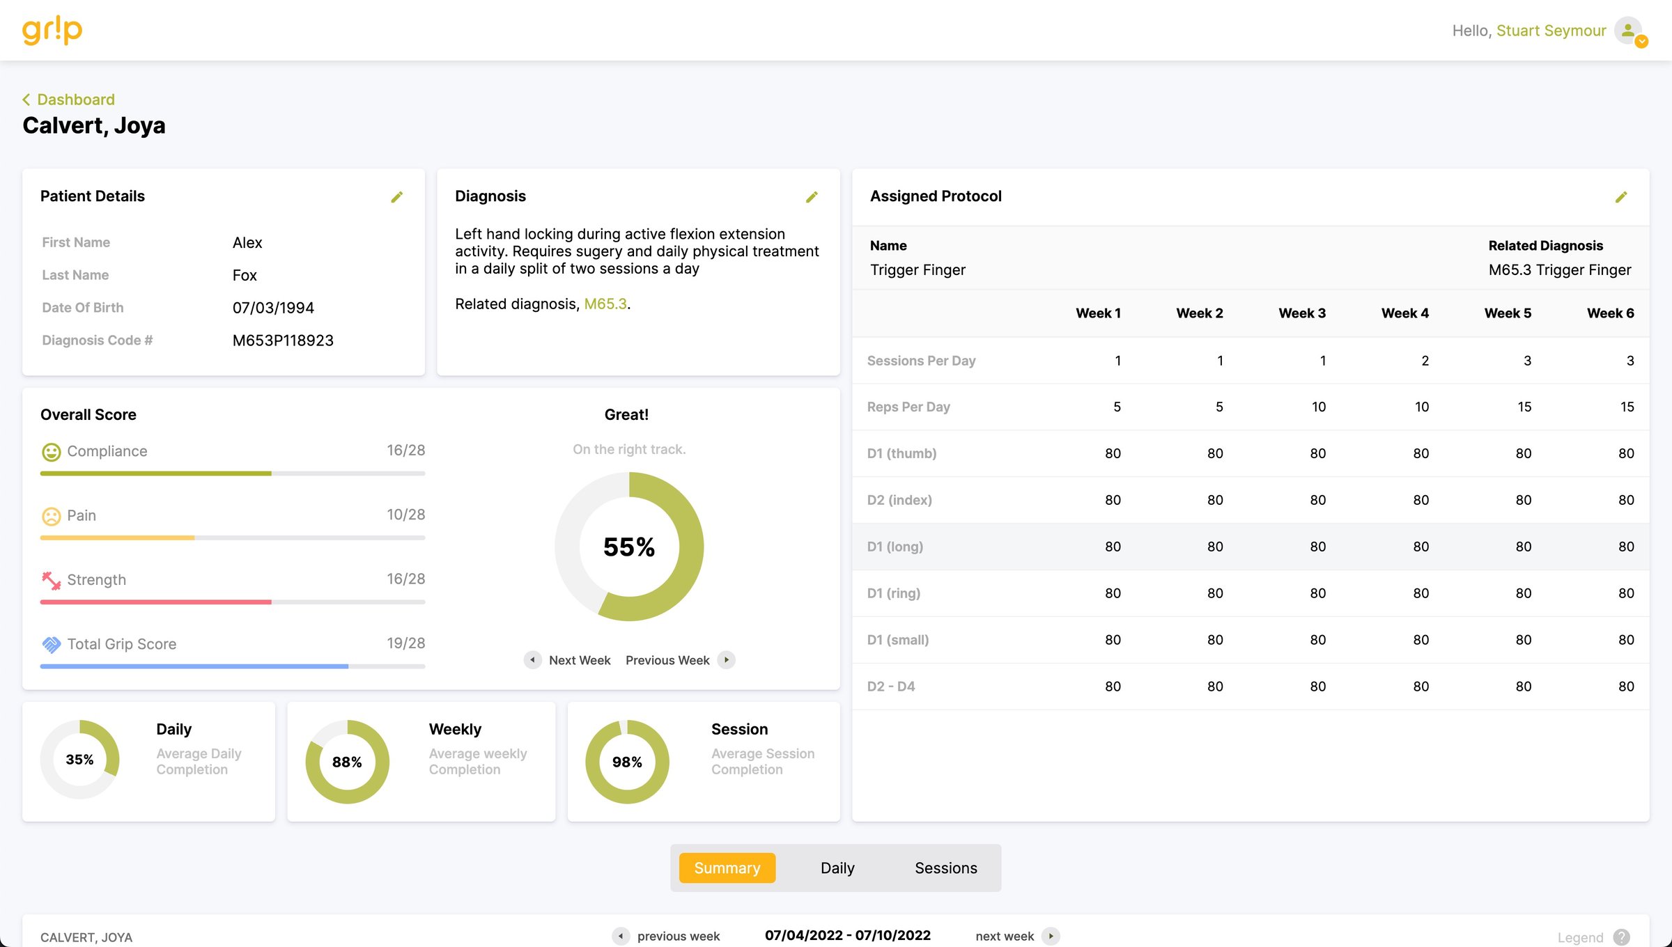Click the Total Grip Score icon
The height and width of the screenshot is (947, 1672).
click(50, 644)
